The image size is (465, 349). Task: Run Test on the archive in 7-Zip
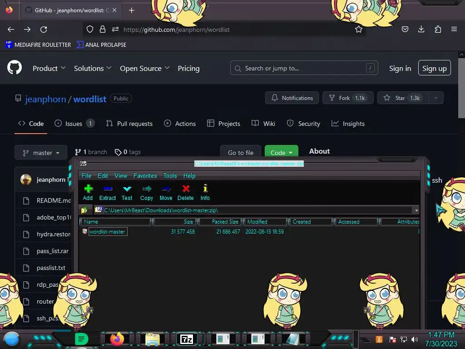pos(127,192)
